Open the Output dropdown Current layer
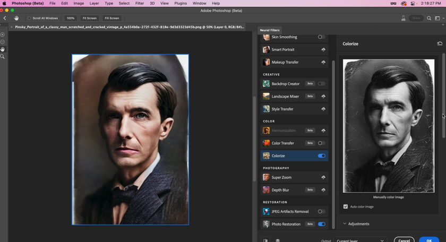The width and height of the screenshot is (446, 242). coord(360,240)
